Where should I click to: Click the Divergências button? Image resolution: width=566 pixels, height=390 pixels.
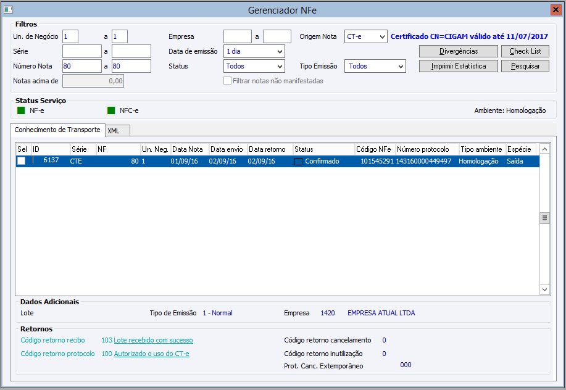pos(459,51)
